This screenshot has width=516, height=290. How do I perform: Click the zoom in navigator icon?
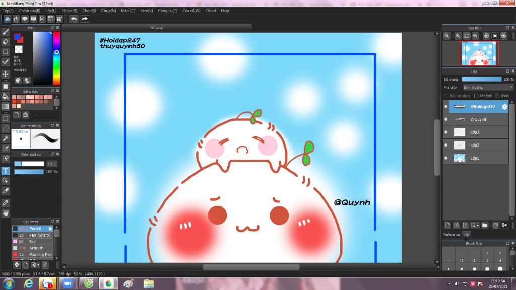tap(458, 36)
